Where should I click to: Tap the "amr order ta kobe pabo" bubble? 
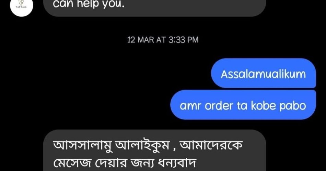[243, 105]
